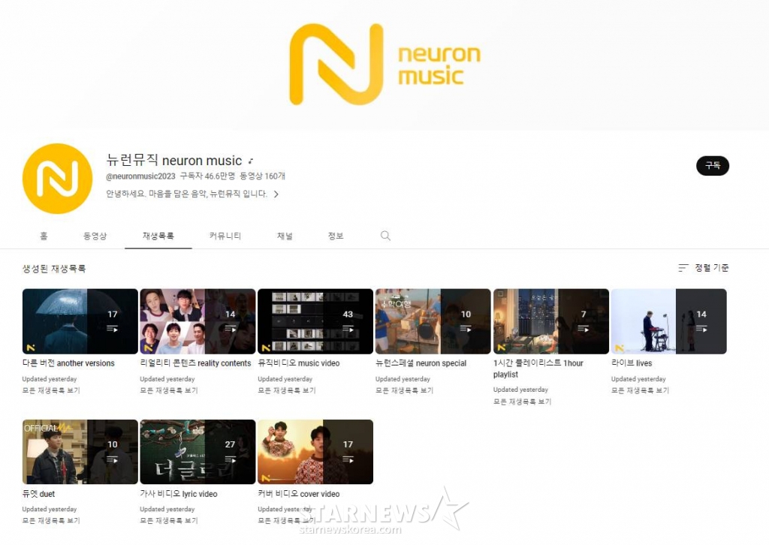Click the night city room thumbnail with 7 videos
This screenshot has width=769, height=545.
[550, 321]
